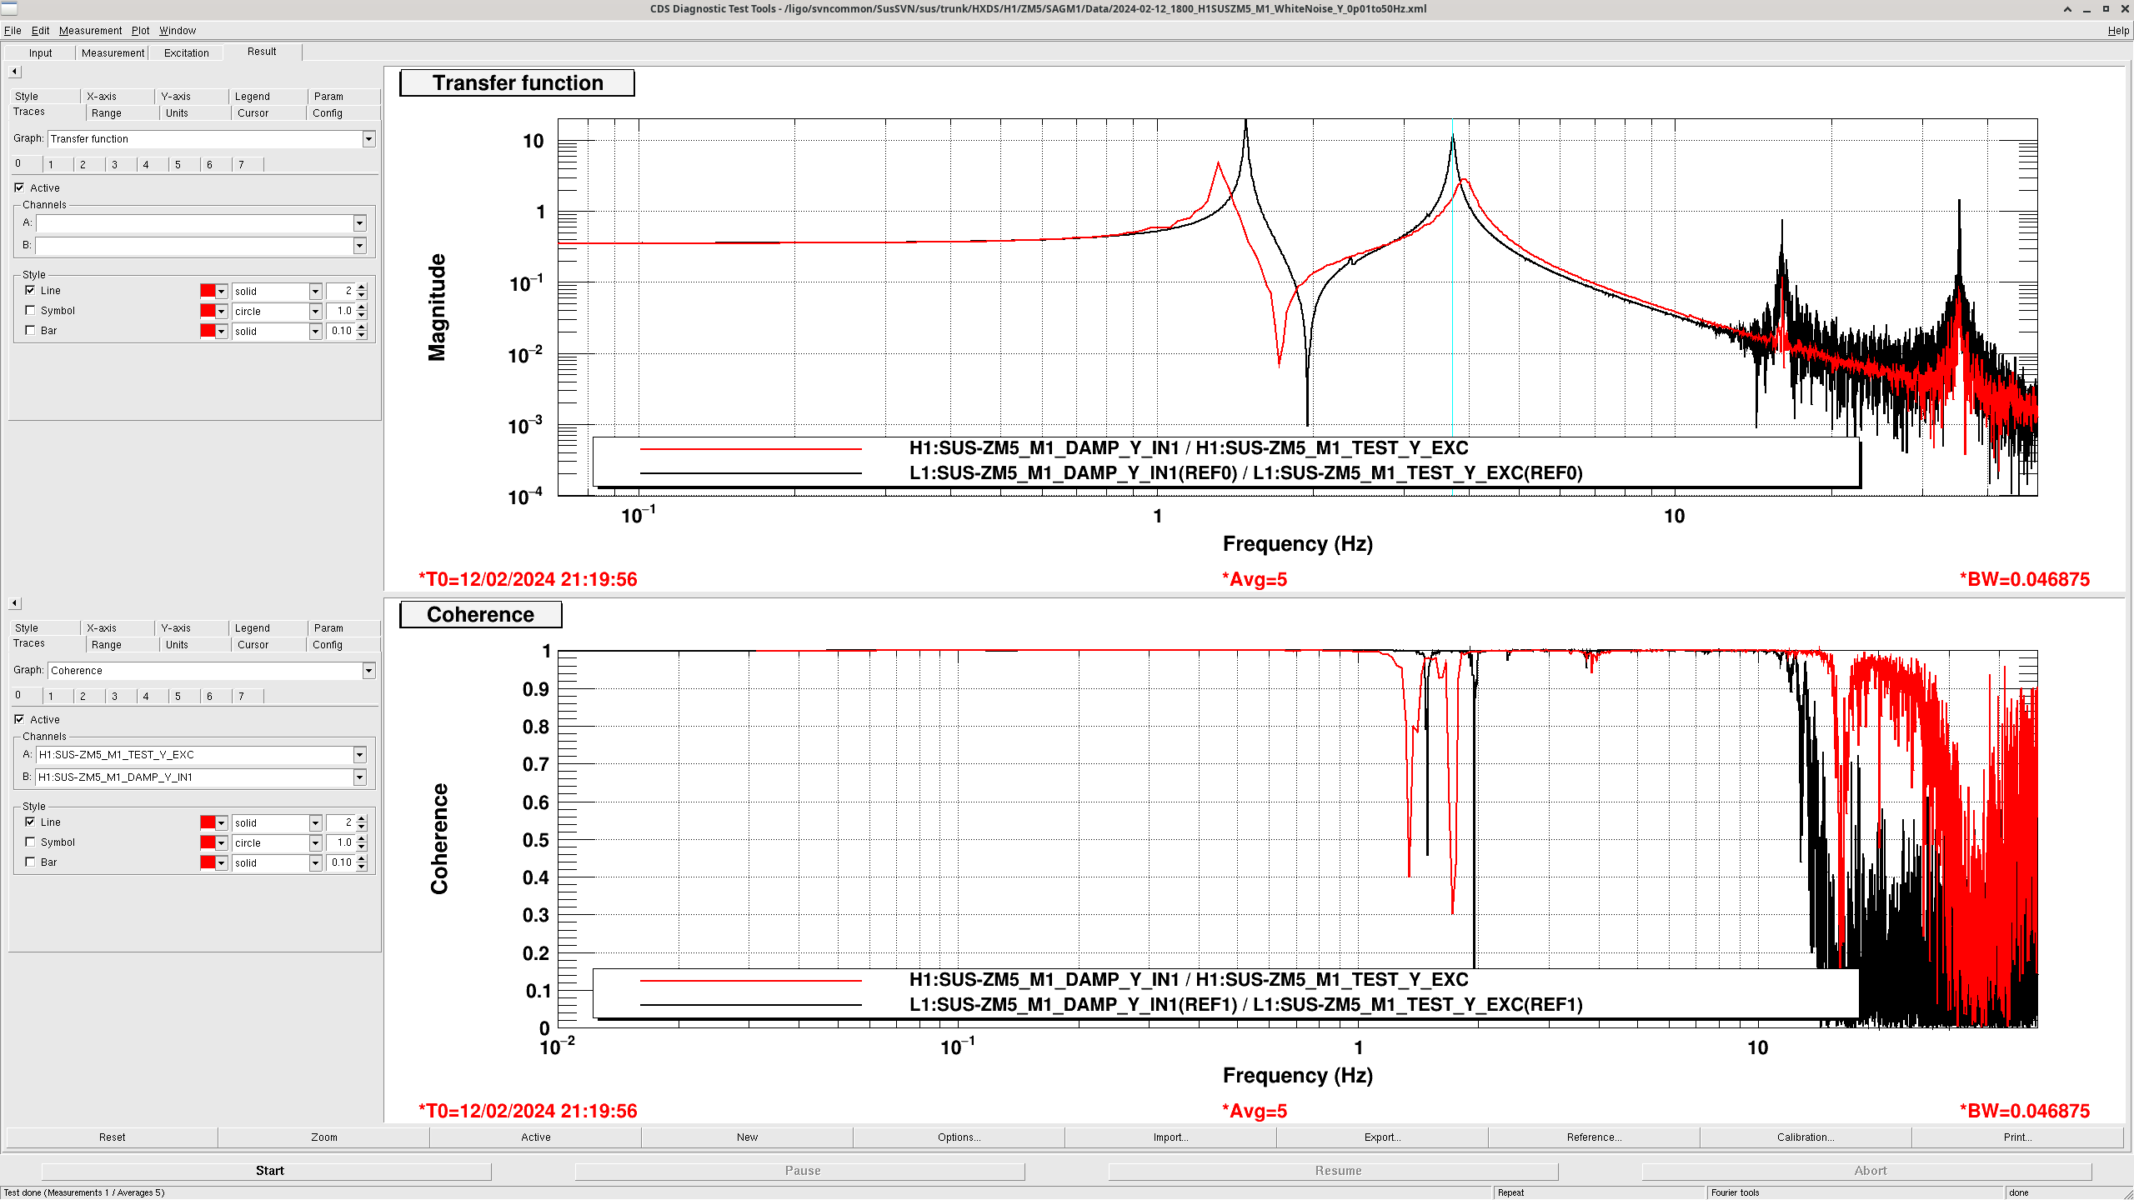The width and height of the screenshot is (2134, 1200).
Task: Collapse the upper panel using left arrow icon
Action: click(x=14, y=72)
